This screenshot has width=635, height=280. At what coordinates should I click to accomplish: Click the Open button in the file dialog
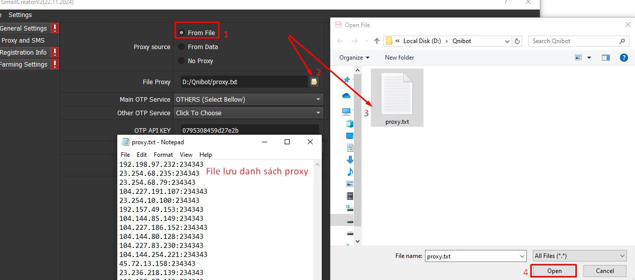click(554, 271)
